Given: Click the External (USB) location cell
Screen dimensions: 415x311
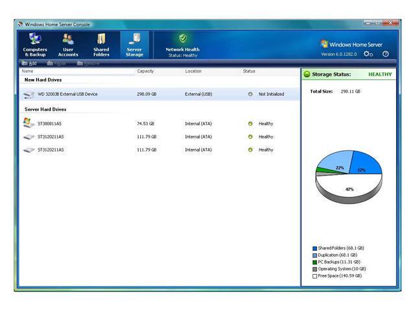Looking at the screenshot, I should (x=198, y=94).
